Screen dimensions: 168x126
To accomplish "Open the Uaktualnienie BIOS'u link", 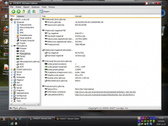I will (x=105, y=95).
